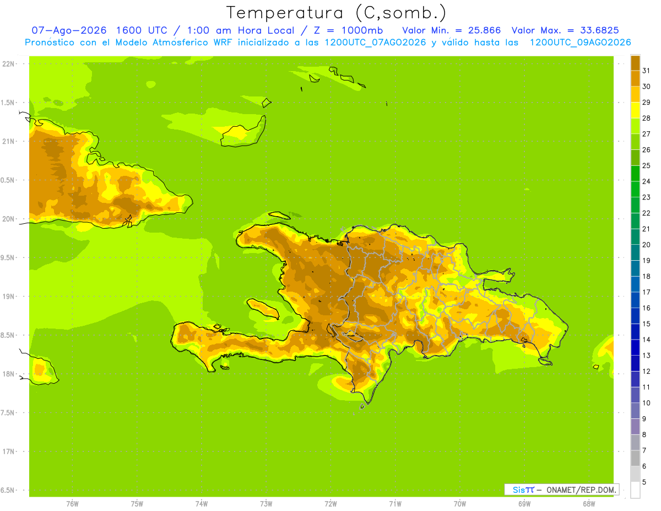Click the latitude label "8.5N"

tap(8, 335)
